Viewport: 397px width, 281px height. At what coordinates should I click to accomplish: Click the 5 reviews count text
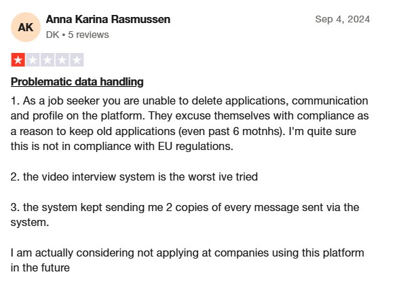88,35
